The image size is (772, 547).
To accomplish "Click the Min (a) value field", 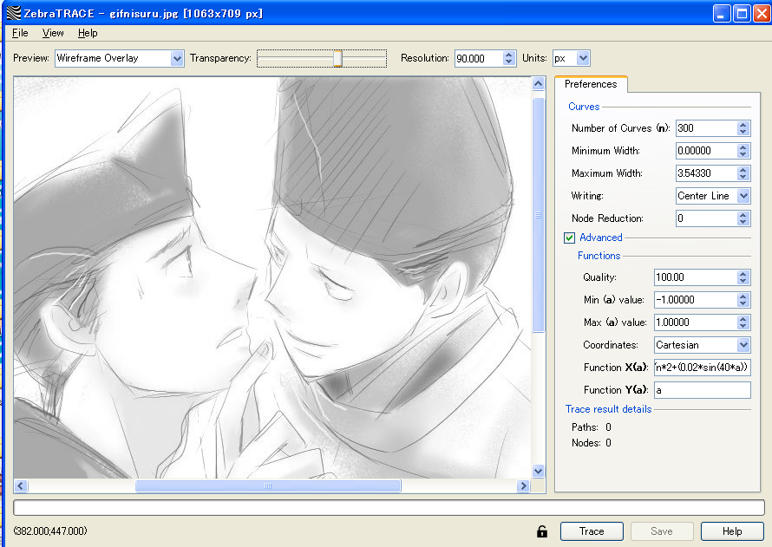I will 696,300.
